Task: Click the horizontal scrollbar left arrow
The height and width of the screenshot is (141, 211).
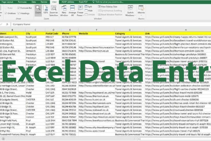Action: (x=139, y=139)
